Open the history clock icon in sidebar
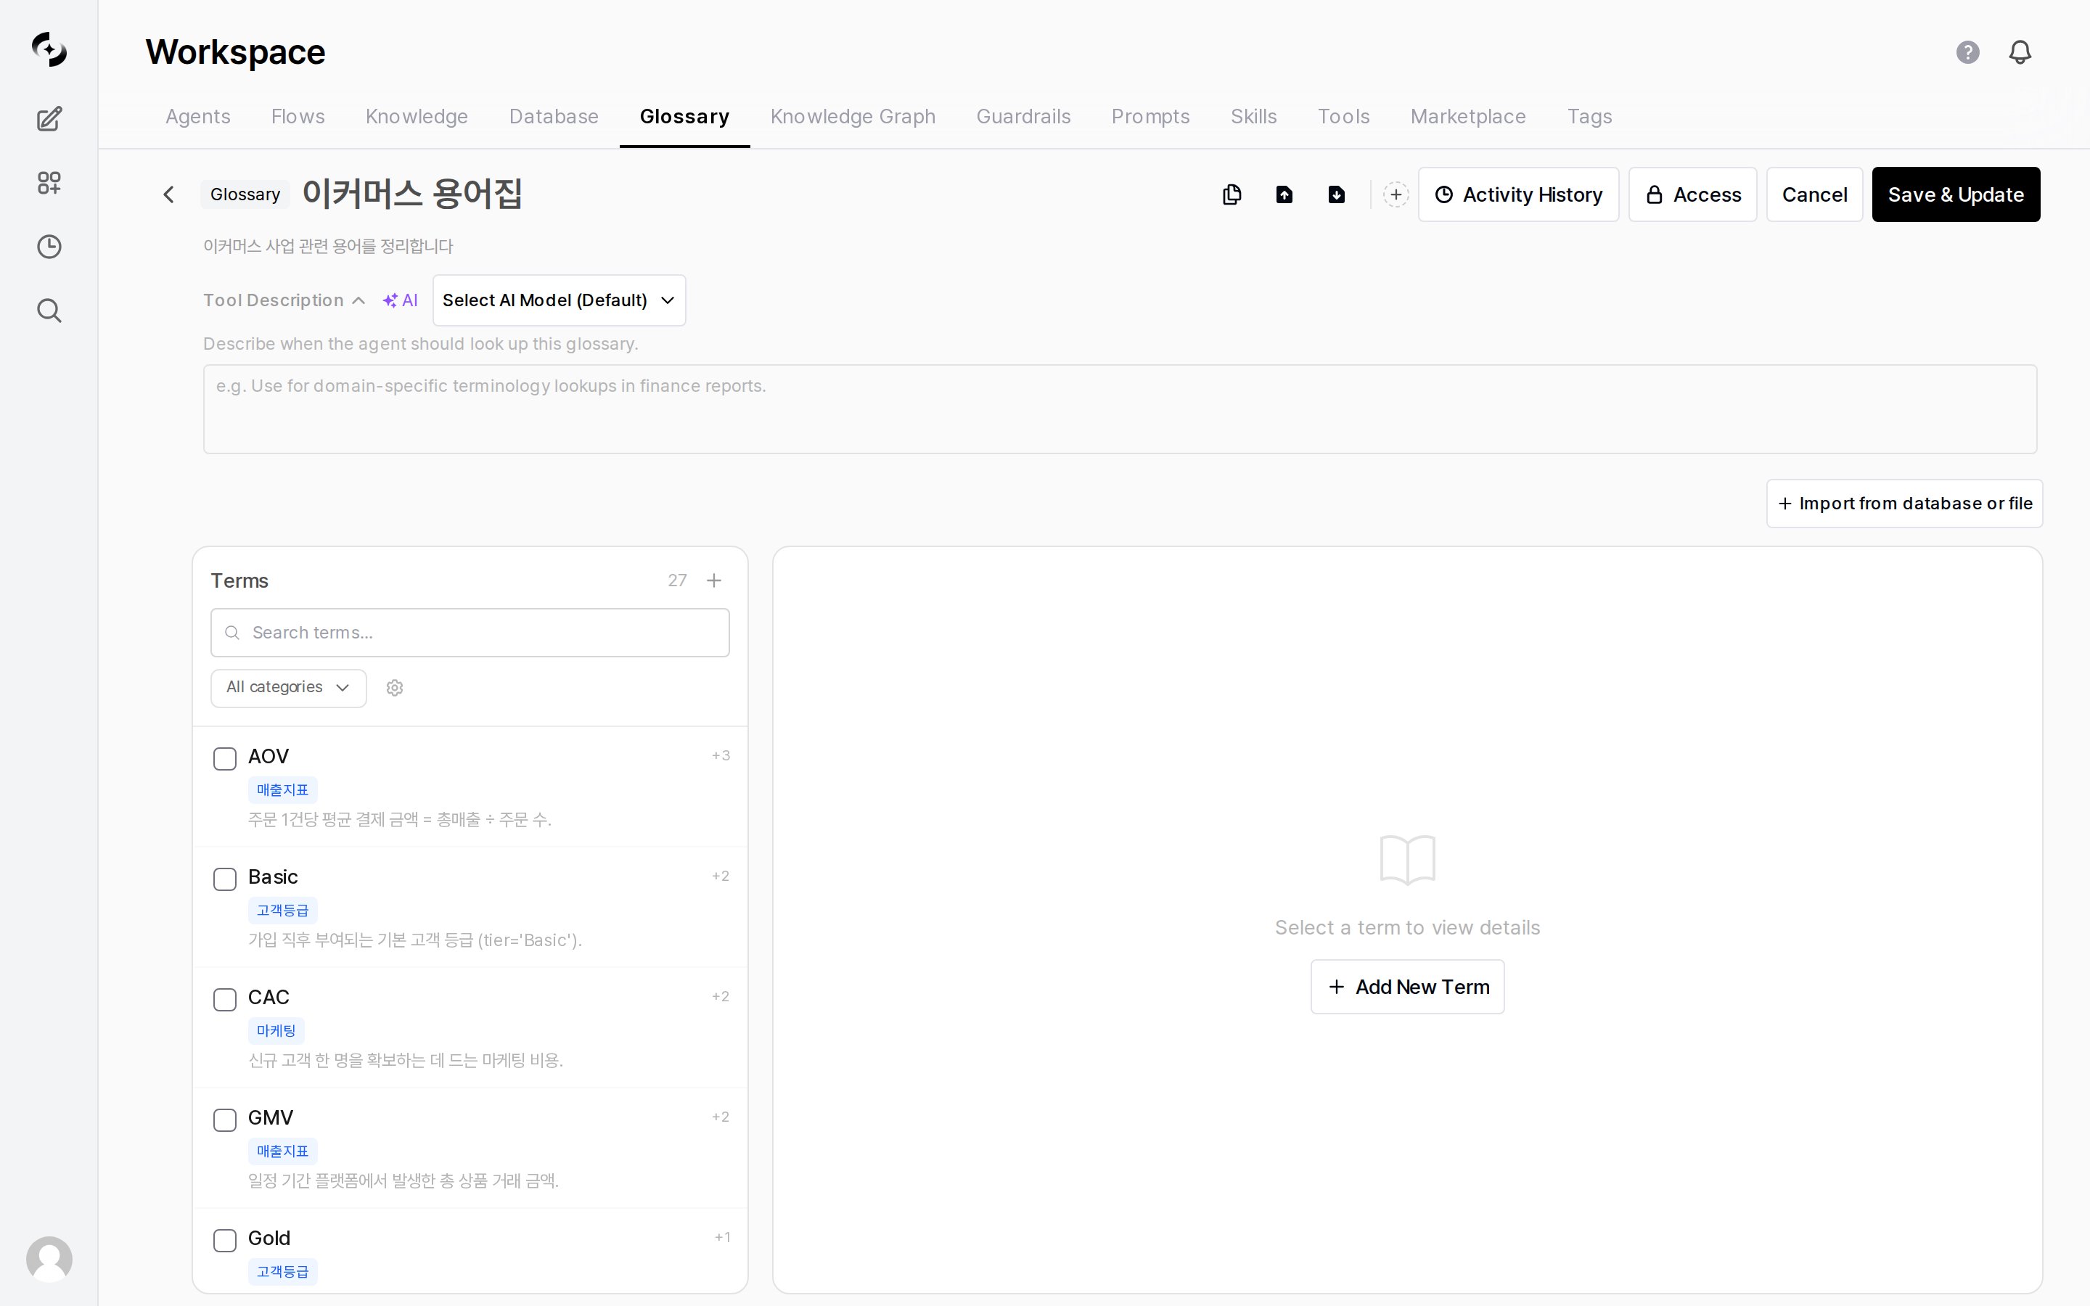 (49, 246)
